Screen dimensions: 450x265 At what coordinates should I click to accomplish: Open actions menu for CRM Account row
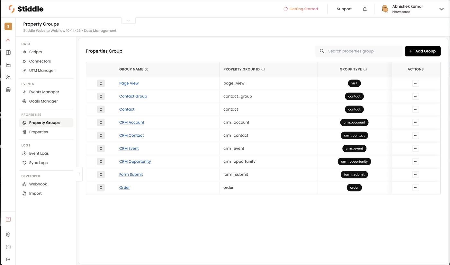tap(416, 122)
